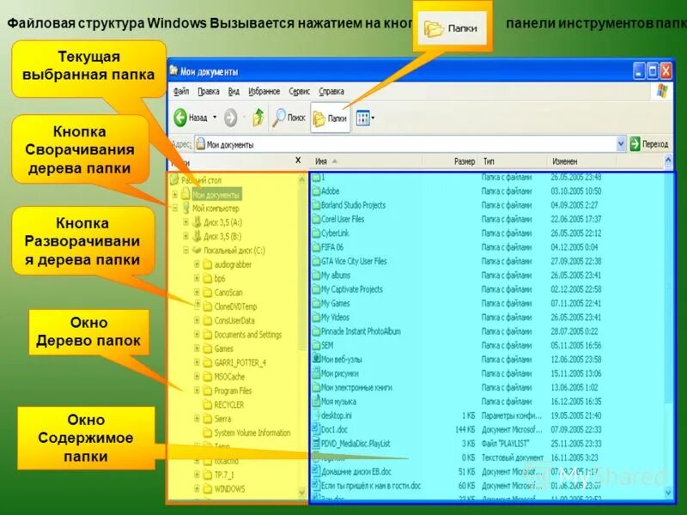Click GTA Vice City User Files icon

(316, 261)
